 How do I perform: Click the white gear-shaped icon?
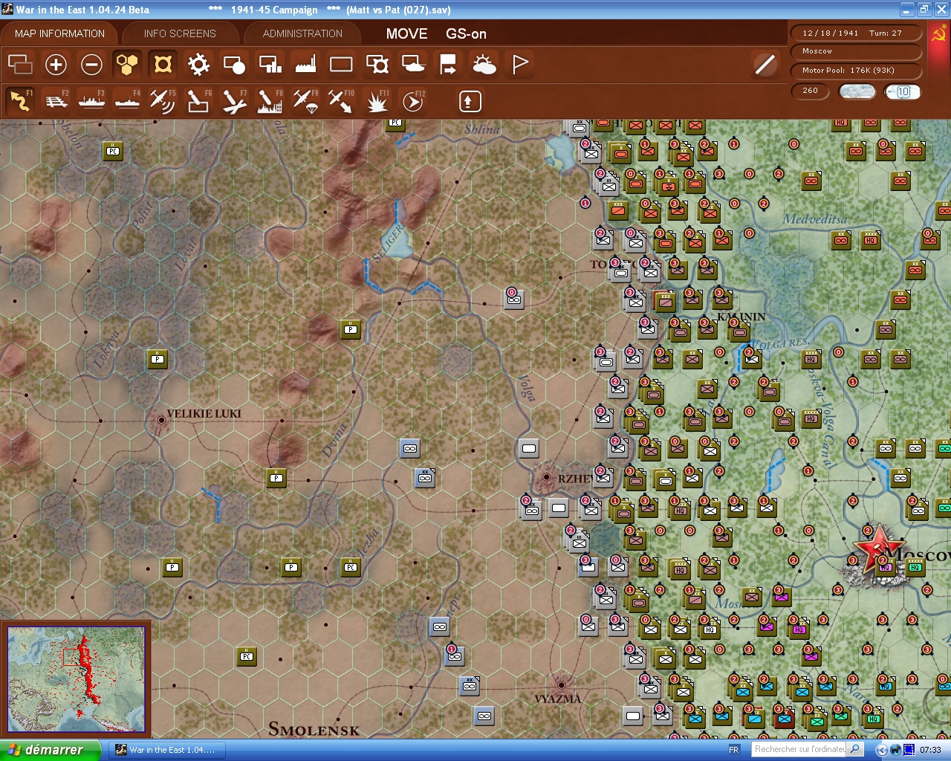coord(198,65)
